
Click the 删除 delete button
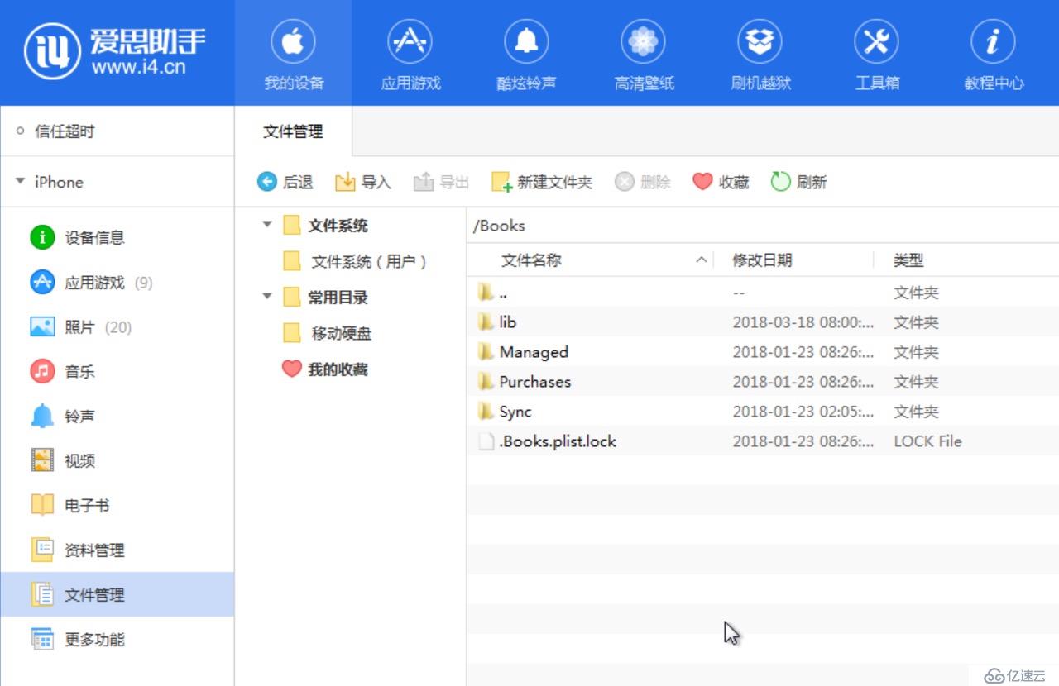coord(643,182)
